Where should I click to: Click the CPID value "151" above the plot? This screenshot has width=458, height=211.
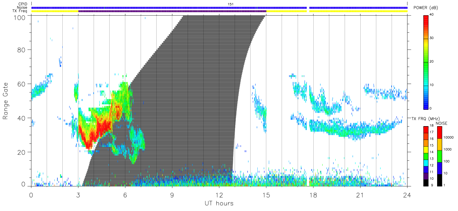coord(230,4)
